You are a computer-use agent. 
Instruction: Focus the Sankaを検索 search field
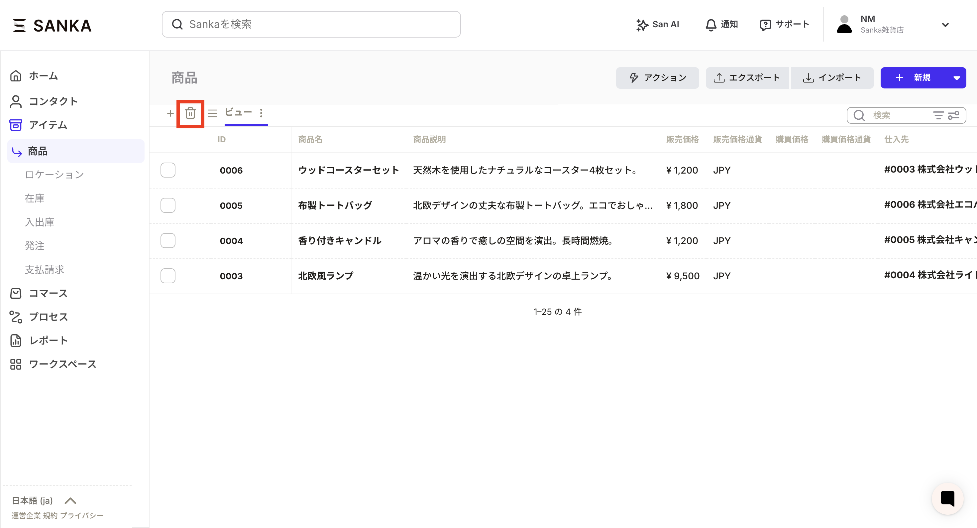[311, 24]
